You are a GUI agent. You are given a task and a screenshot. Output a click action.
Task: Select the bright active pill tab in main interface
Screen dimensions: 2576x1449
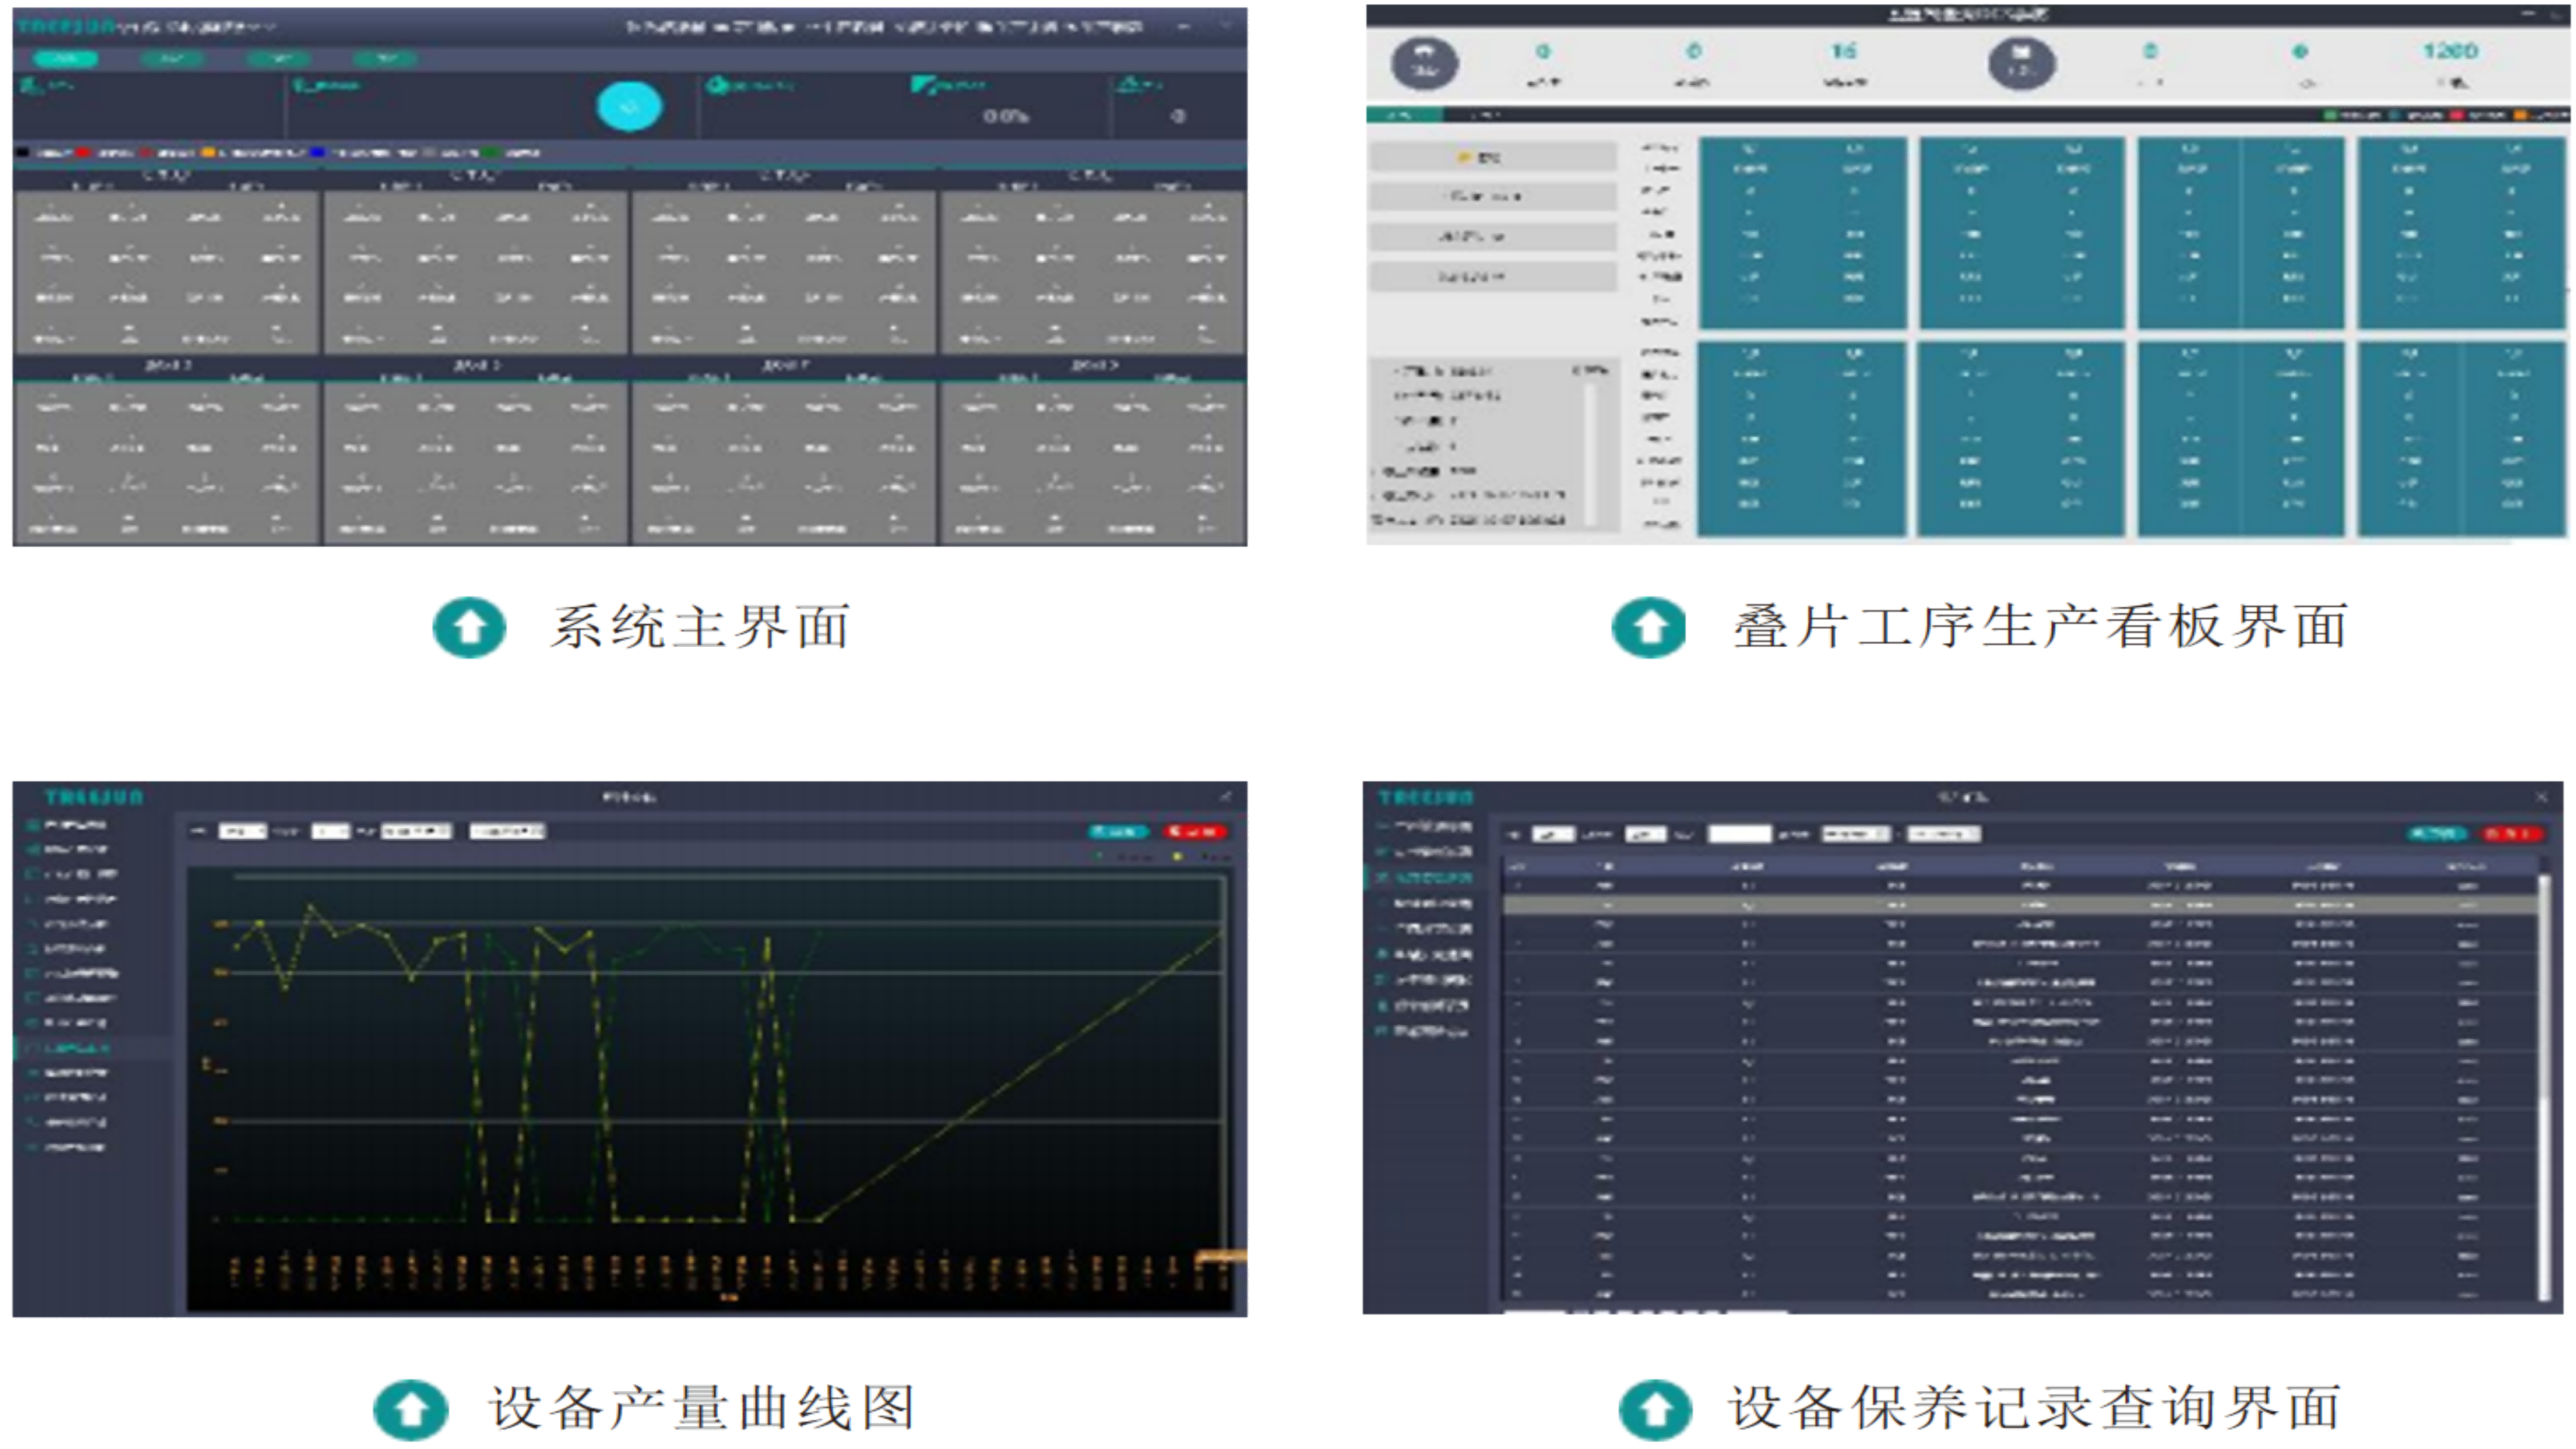coord(65,59)
